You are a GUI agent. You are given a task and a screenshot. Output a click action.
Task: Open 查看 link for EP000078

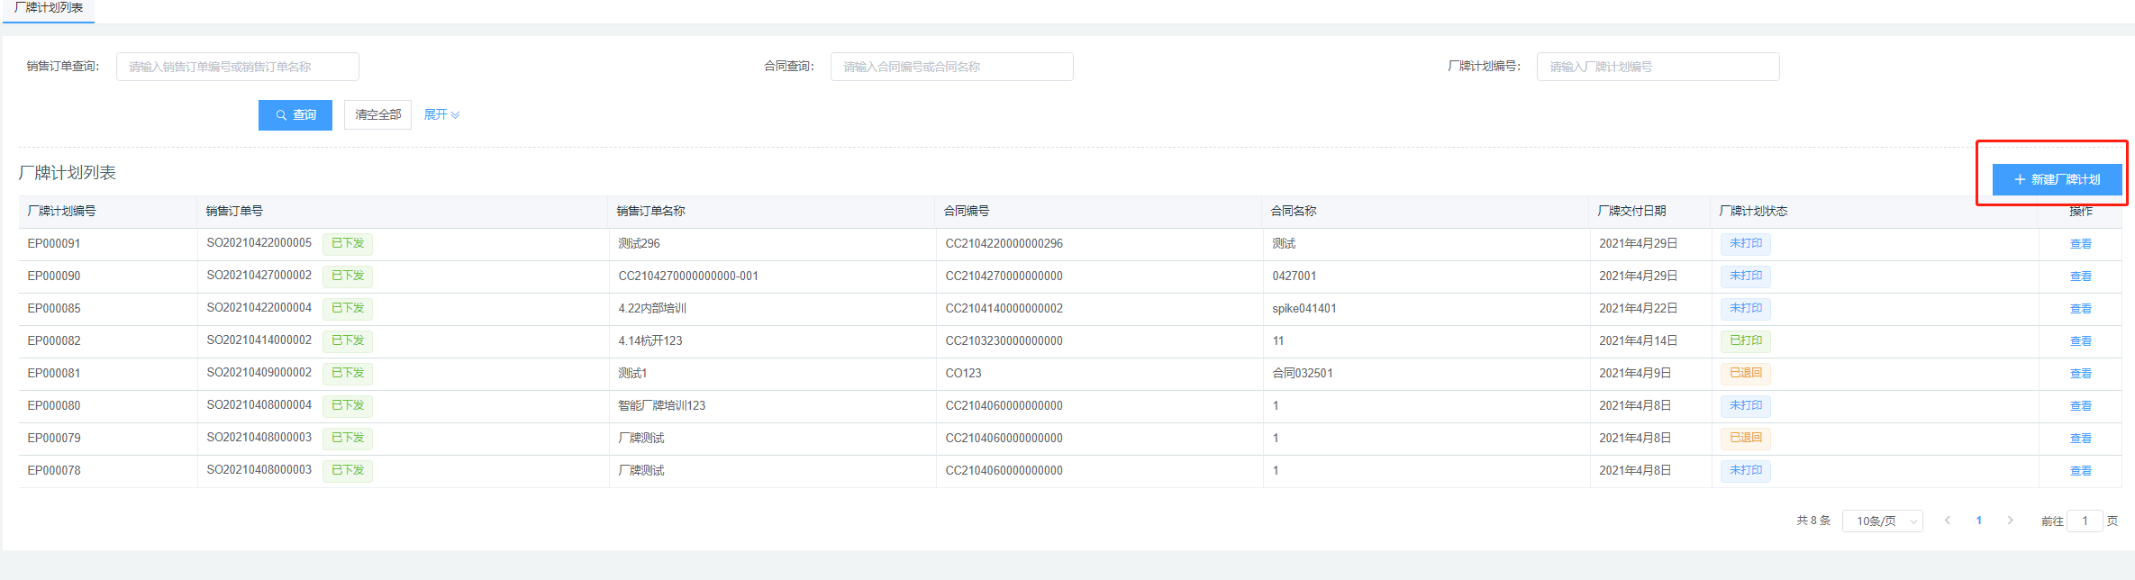(x=2080, y=471)
